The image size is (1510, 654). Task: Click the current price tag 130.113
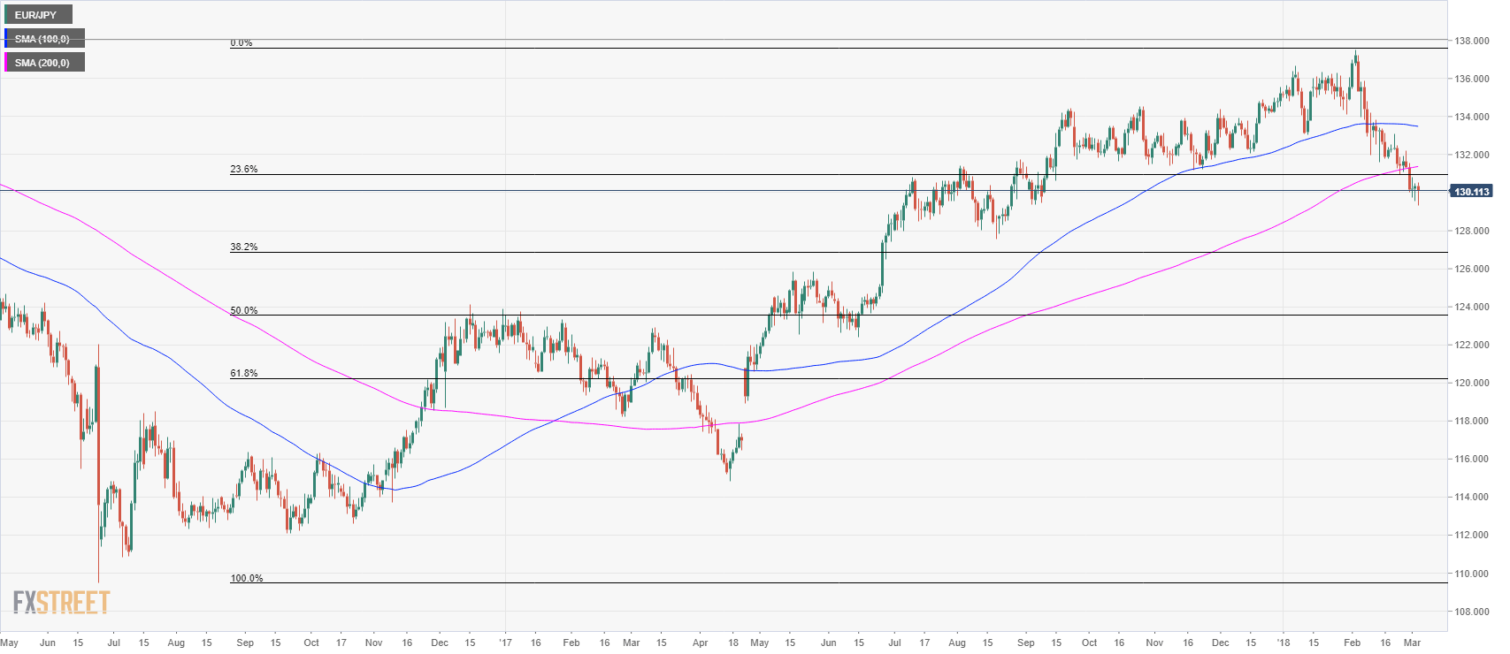[1472, 191]
